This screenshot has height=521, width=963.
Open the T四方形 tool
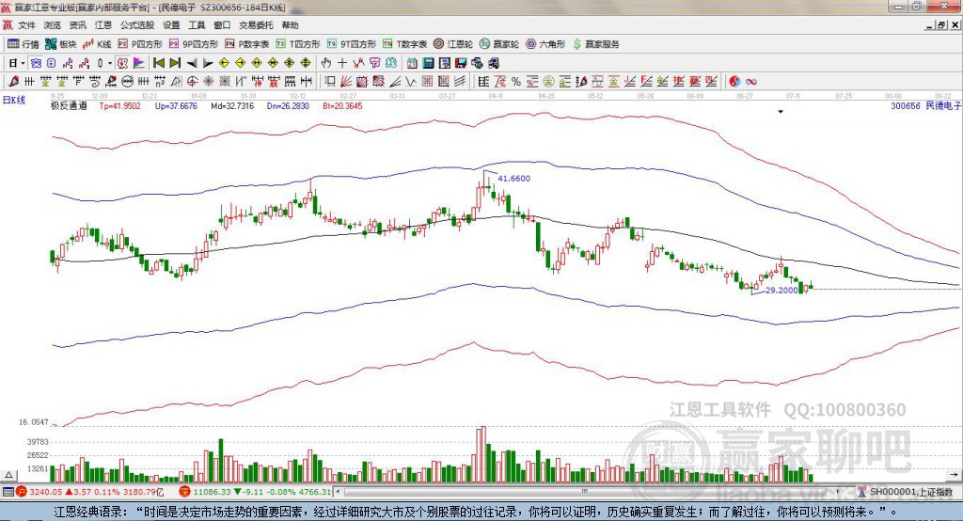[298, 44]
